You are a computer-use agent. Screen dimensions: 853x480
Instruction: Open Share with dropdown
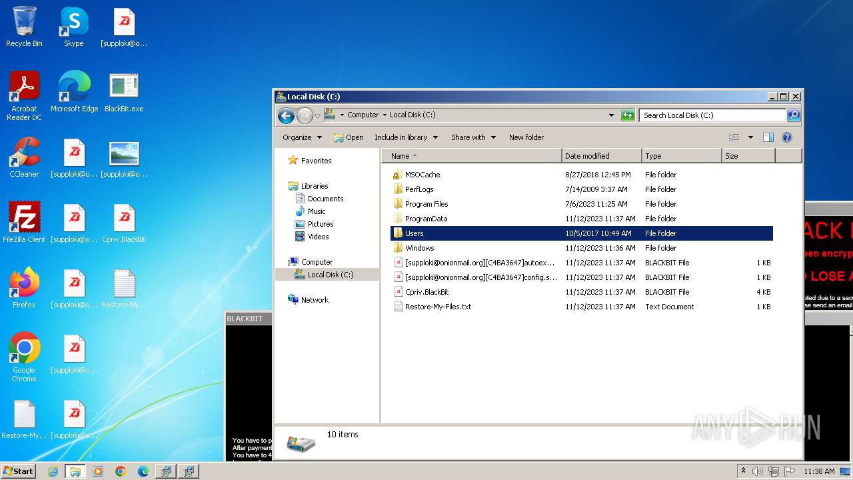(473, 137)
